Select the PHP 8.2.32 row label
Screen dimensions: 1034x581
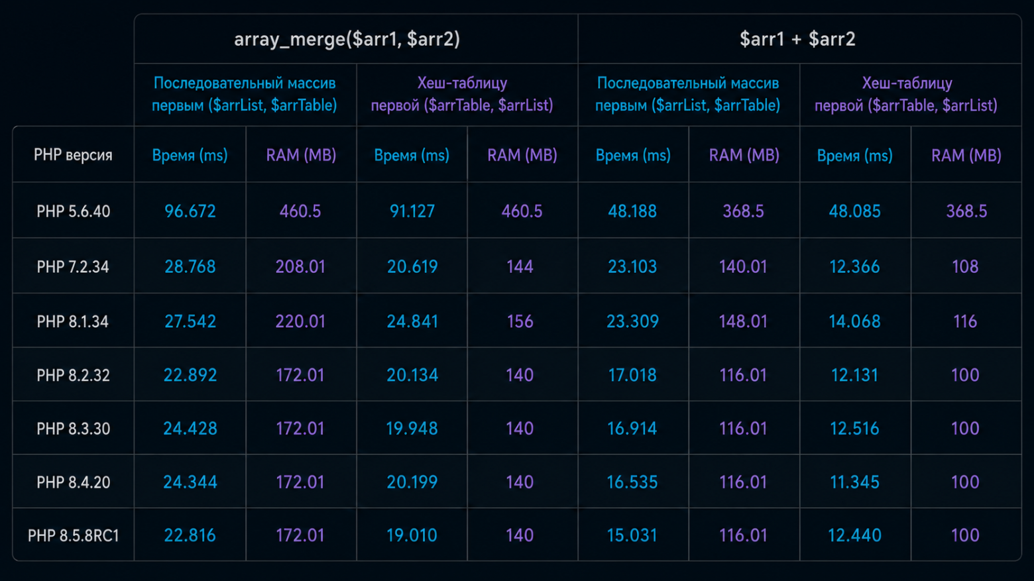73,375
